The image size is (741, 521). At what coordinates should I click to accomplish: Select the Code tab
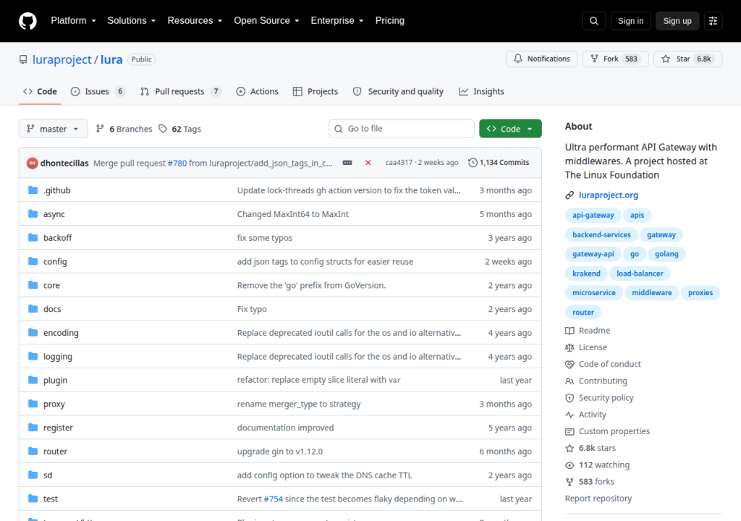point(41,92)
